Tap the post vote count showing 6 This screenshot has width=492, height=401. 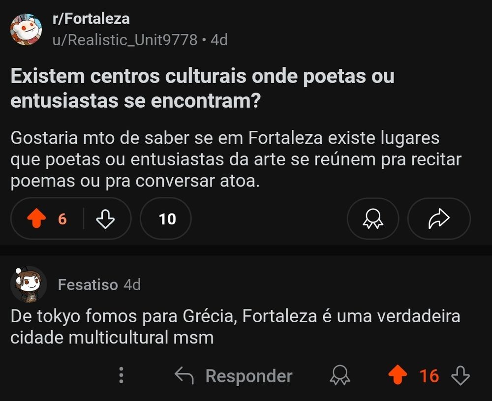[x=62, y=219]
